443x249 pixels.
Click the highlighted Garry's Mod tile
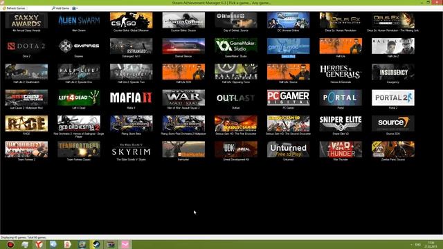click(288, 46)
